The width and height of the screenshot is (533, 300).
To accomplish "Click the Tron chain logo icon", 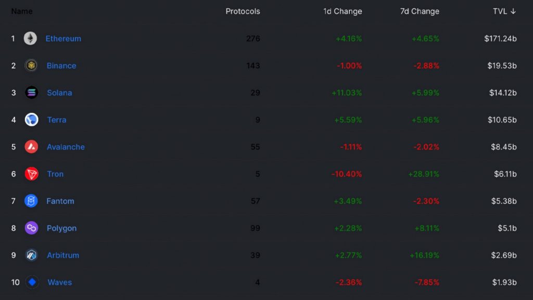I will pos(31,174).
